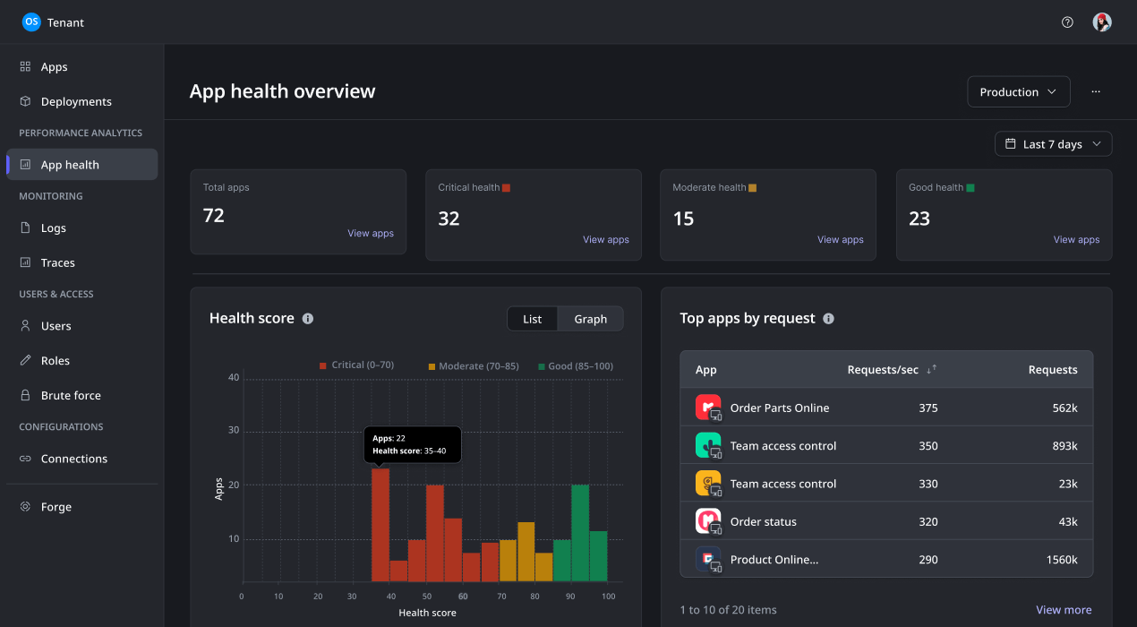Click the 72 total apps count
This screenshot has height=627, width=1137.
coord(214,215)
